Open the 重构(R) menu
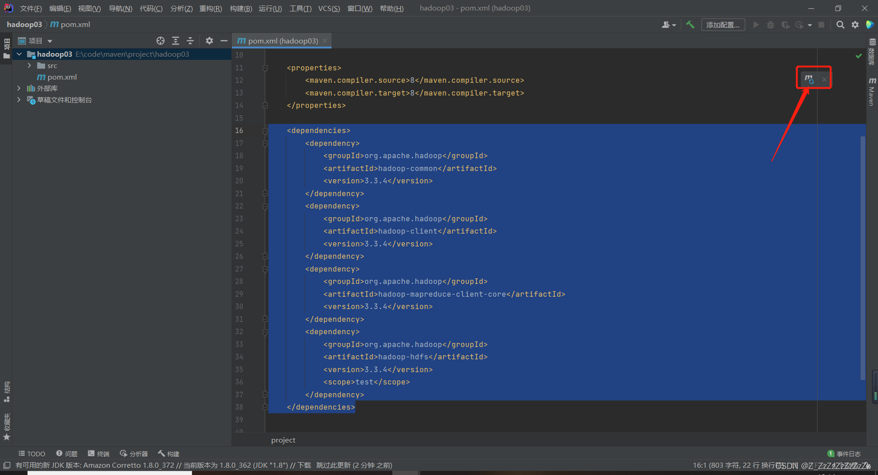Image resolution: width=878 pixels, height=475 pixels. click(x=210, y=8)
